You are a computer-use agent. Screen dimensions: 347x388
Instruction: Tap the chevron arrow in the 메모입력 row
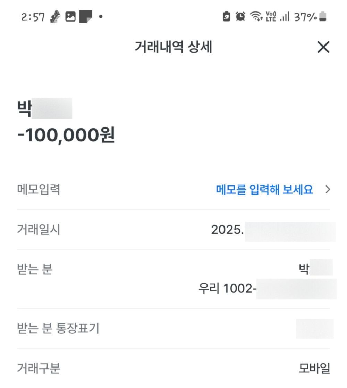click(x=328, y=190)
